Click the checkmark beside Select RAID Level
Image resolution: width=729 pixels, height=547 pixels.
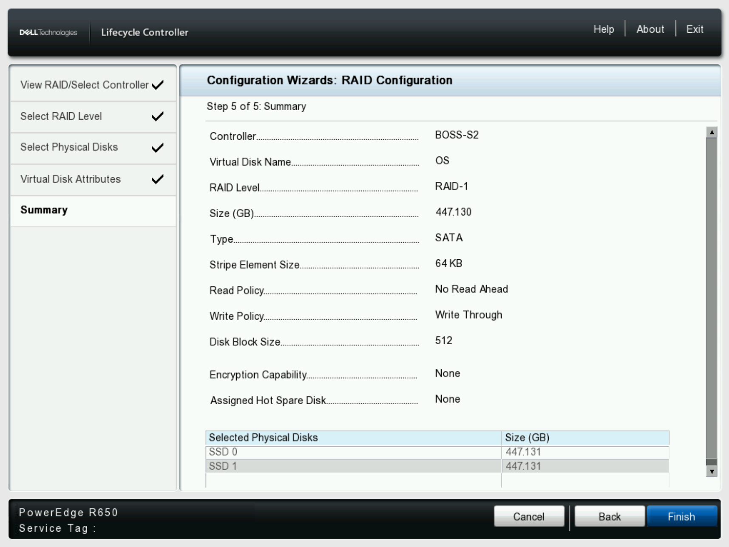pyautogui.click(x=157, y=116)
